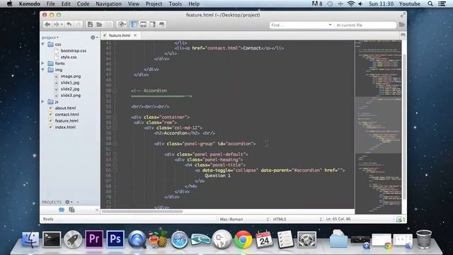Open Google Chrome from the dock
Viewport: 453px width, 255px height.
point(243,239)
